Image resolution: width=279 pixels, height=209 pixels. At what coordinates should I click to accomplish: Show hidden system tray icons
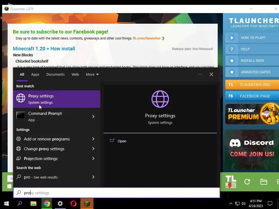231,204
